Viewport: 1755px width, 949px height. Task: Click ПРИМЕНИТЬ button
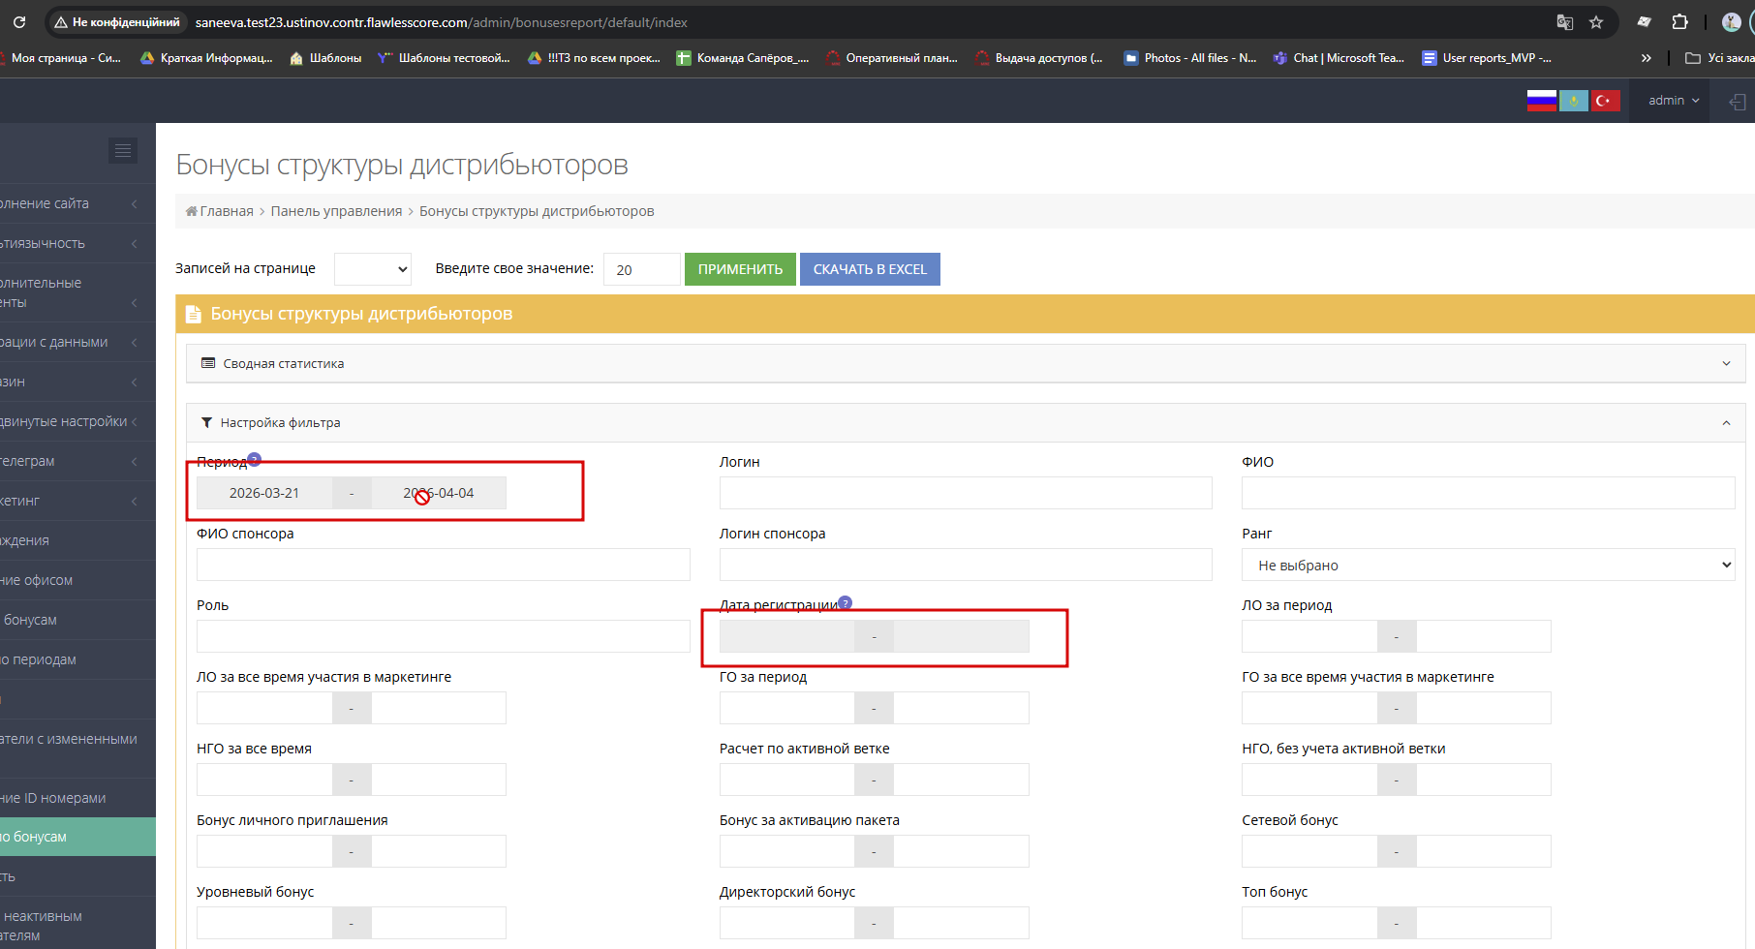click(x=740, y=269)
